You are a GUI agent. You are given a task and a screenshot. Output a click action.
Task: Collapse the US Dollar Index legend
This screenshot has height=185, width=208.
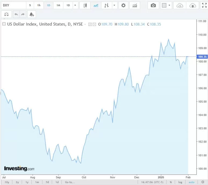coord(4,24)
